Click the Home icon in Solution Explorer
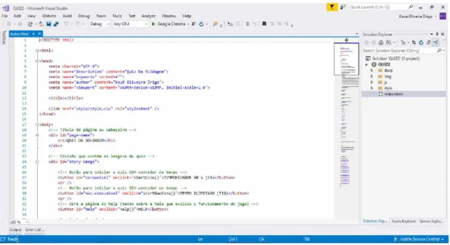Viewport: 450px width, 245px height. (x=381, y=42)
